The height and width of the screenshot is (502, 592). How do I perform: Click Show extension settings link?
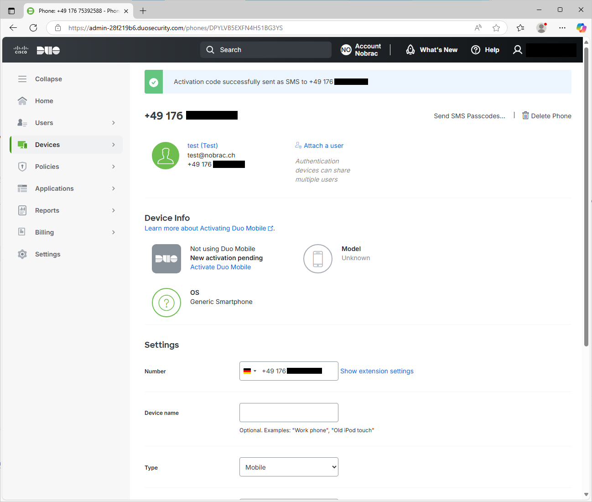tap(377, 371)
